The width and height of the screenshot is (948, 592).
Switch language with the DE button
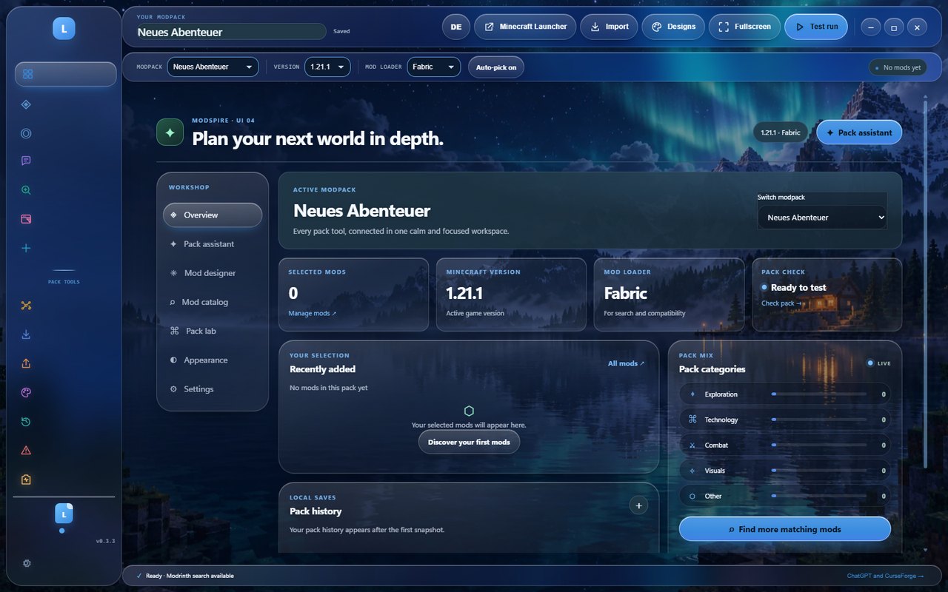click(456, 27)
